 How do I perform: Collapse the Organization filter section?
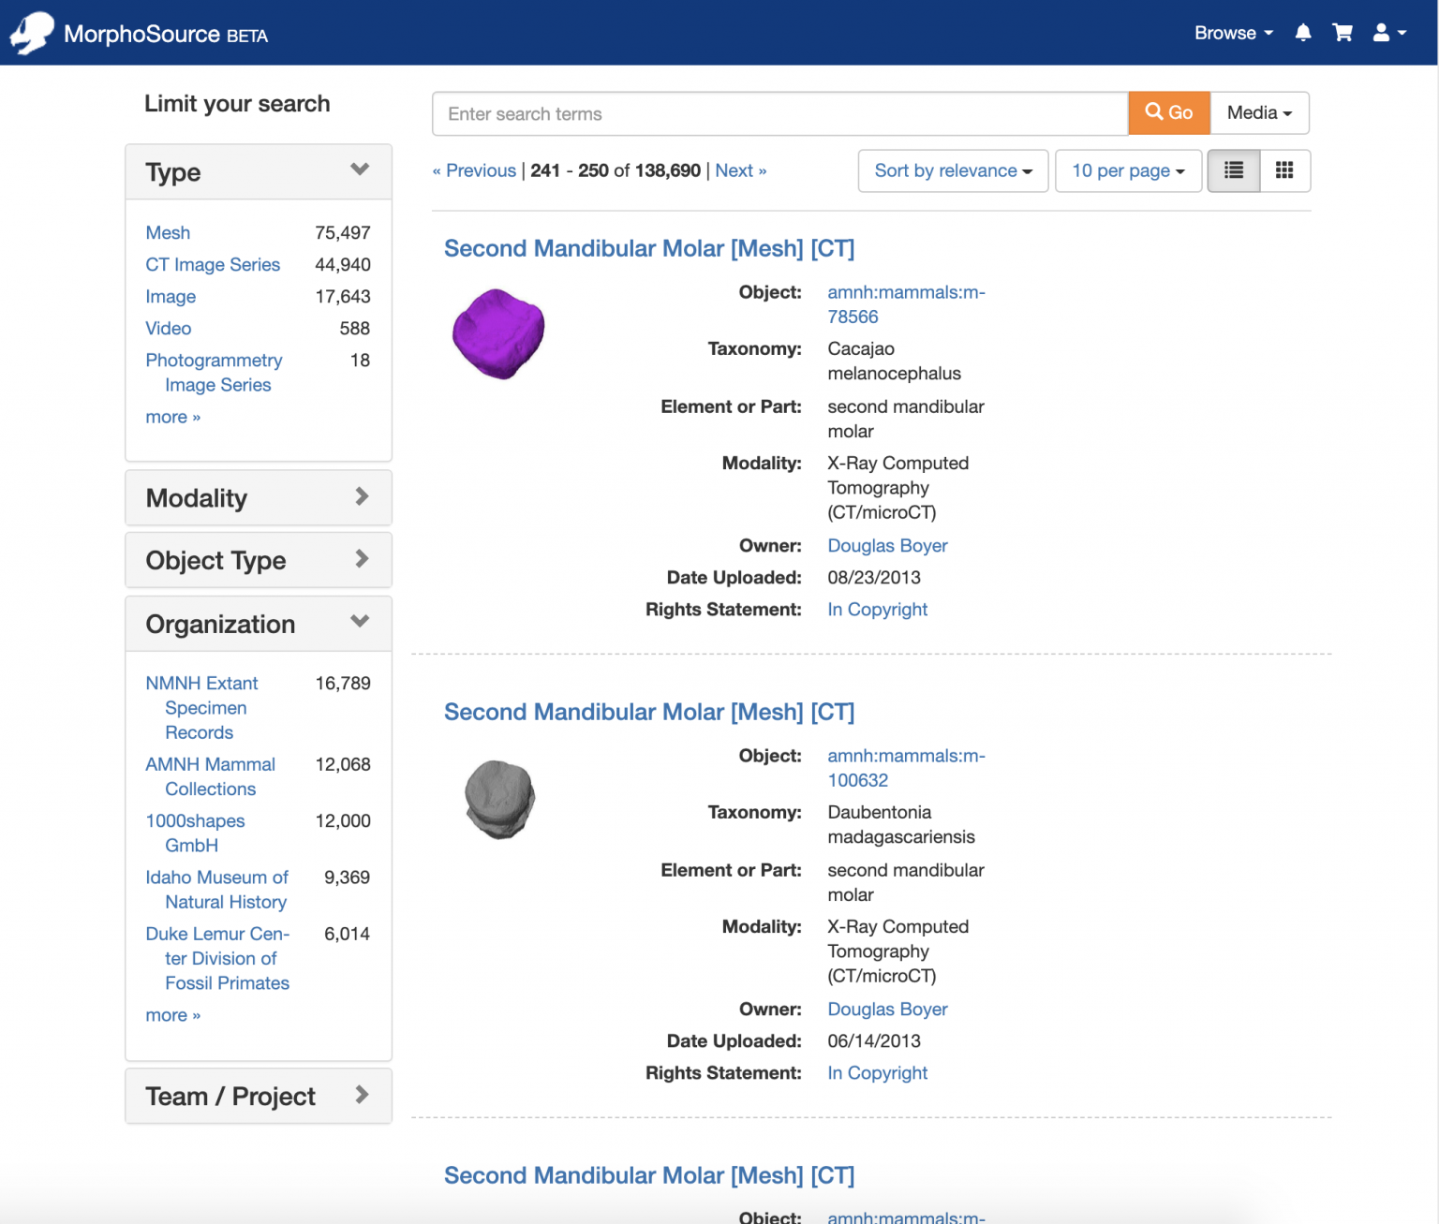(x=360, y=621)
